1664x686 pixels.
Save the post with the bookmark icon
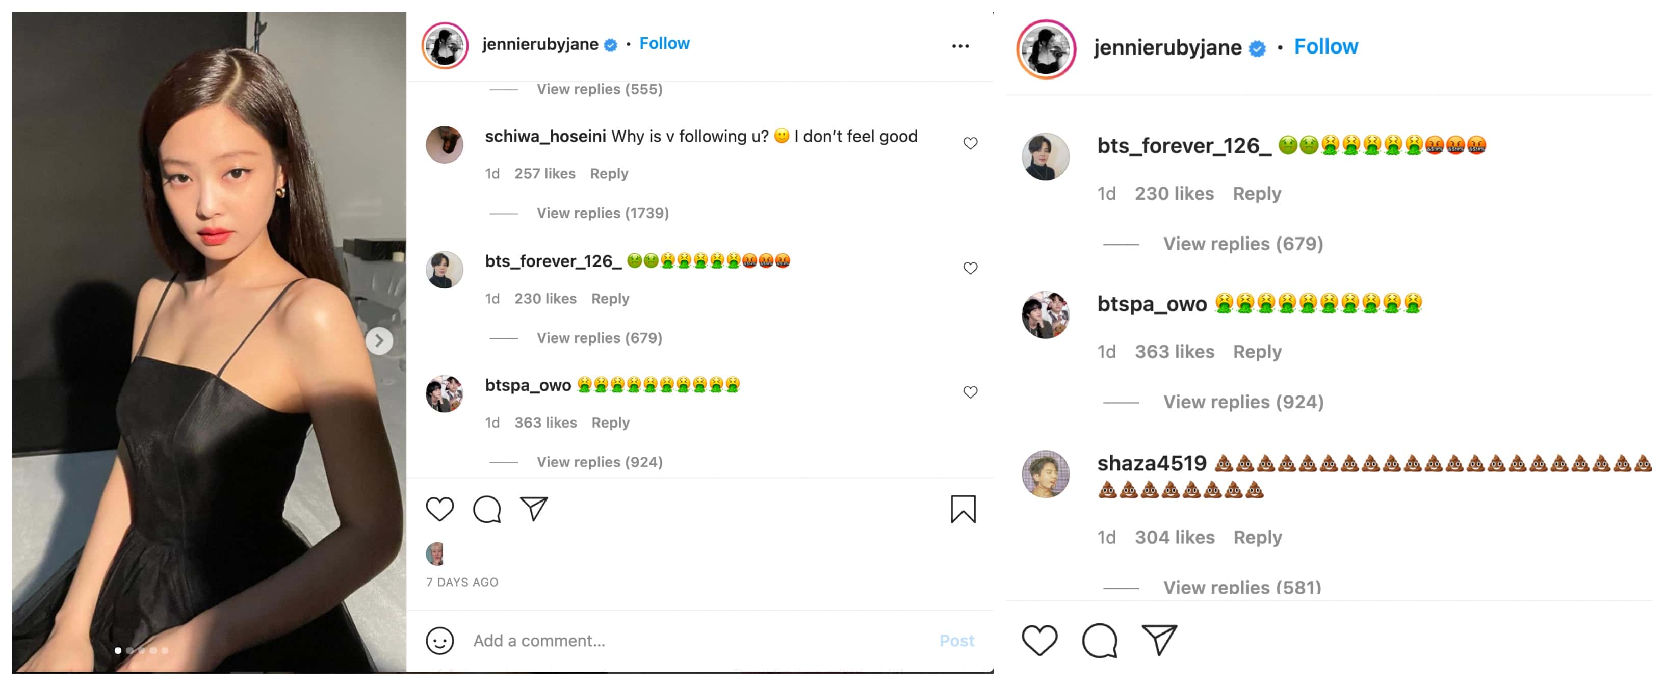point(963,509)
